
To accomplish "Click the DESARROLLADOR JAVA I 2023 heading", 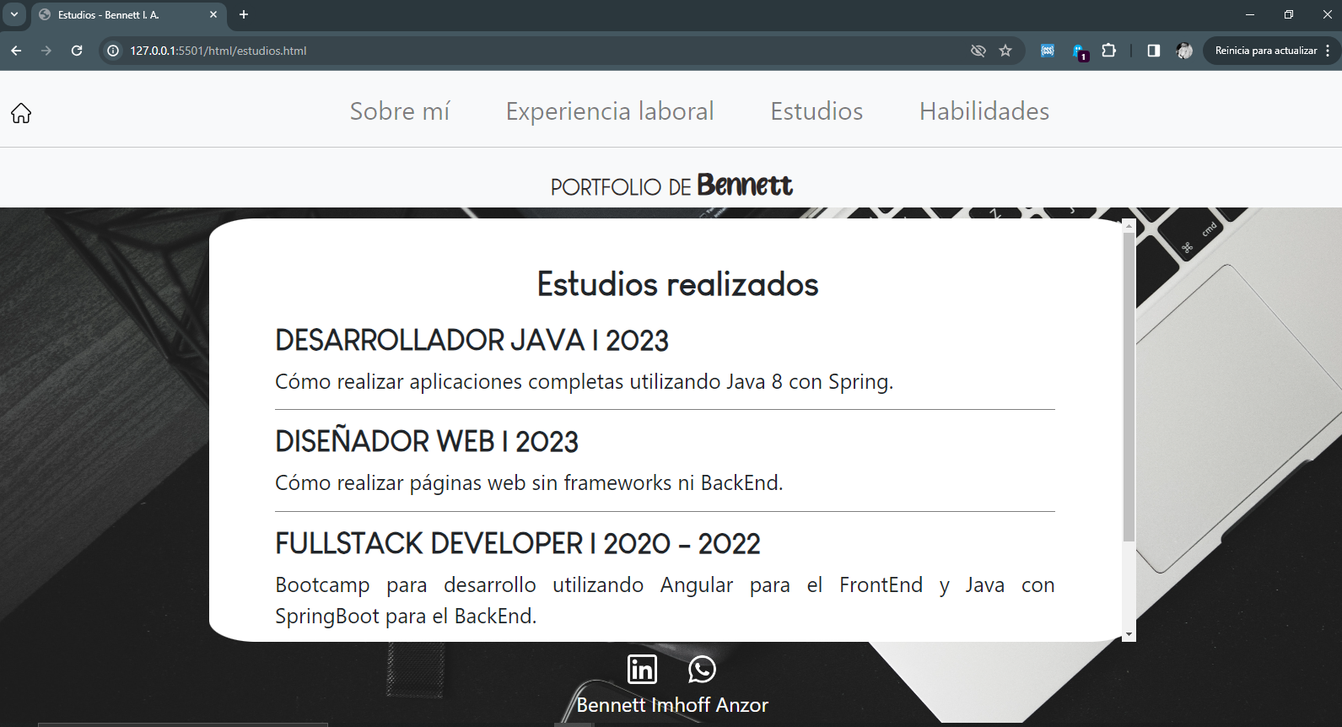I will click(x=472, y=341).
